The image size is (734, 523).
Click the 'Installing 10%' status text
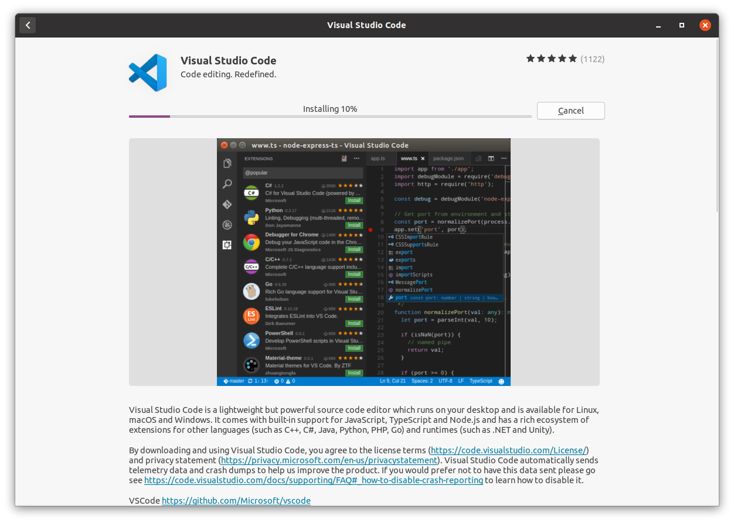(x=330, y=109)
